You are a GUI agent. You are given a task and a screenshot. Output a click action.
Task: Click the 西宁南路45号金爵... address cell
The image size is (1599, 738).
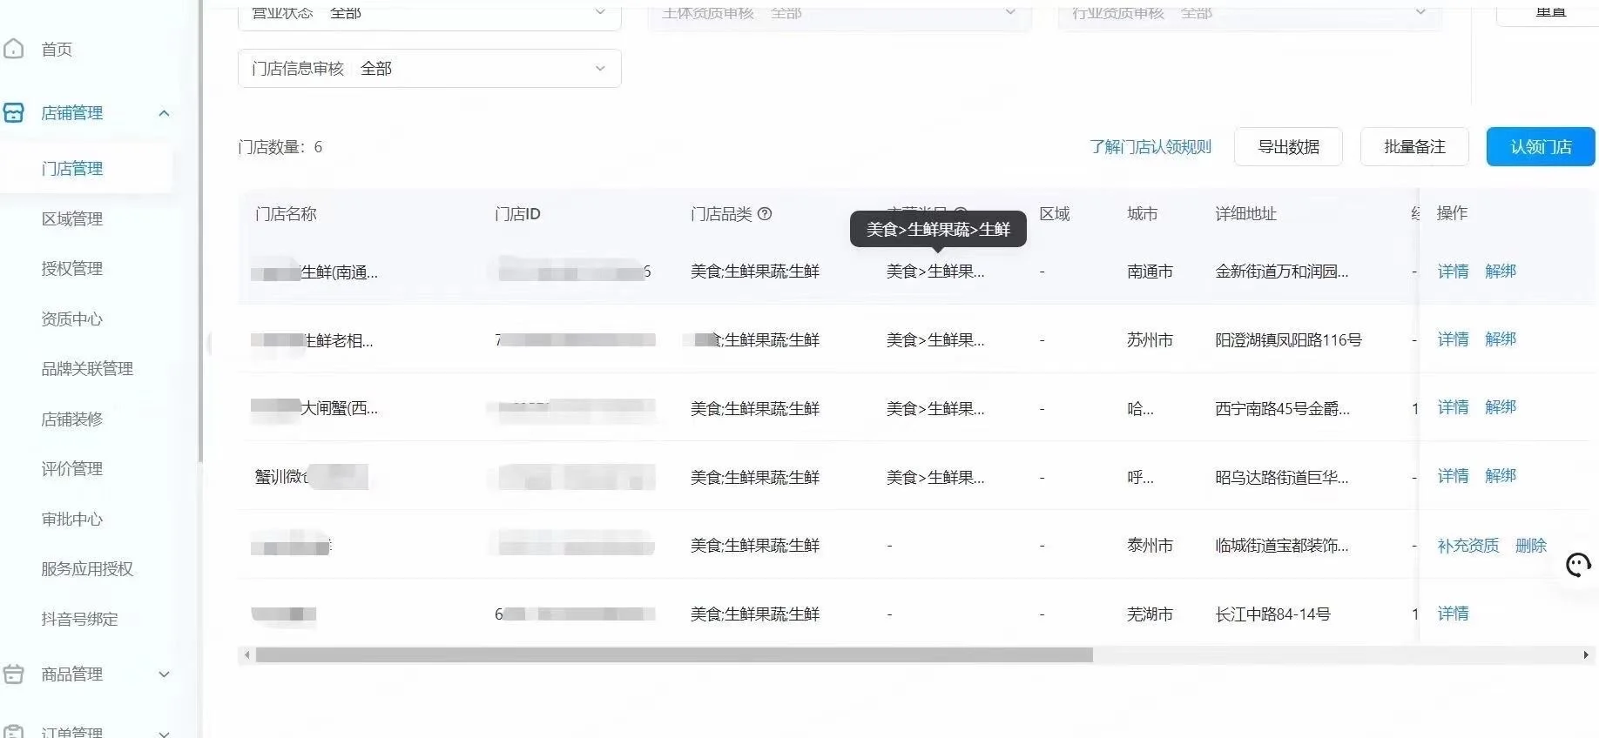(1282, 408)
